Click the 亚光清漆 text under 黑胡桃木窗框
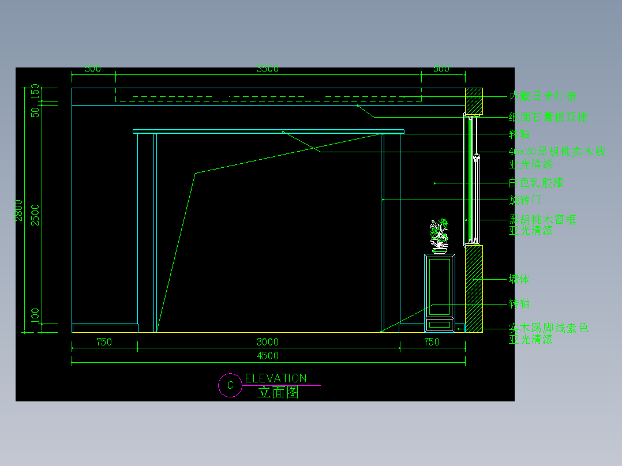Screen dimensions: 622x466 point(531,231)
